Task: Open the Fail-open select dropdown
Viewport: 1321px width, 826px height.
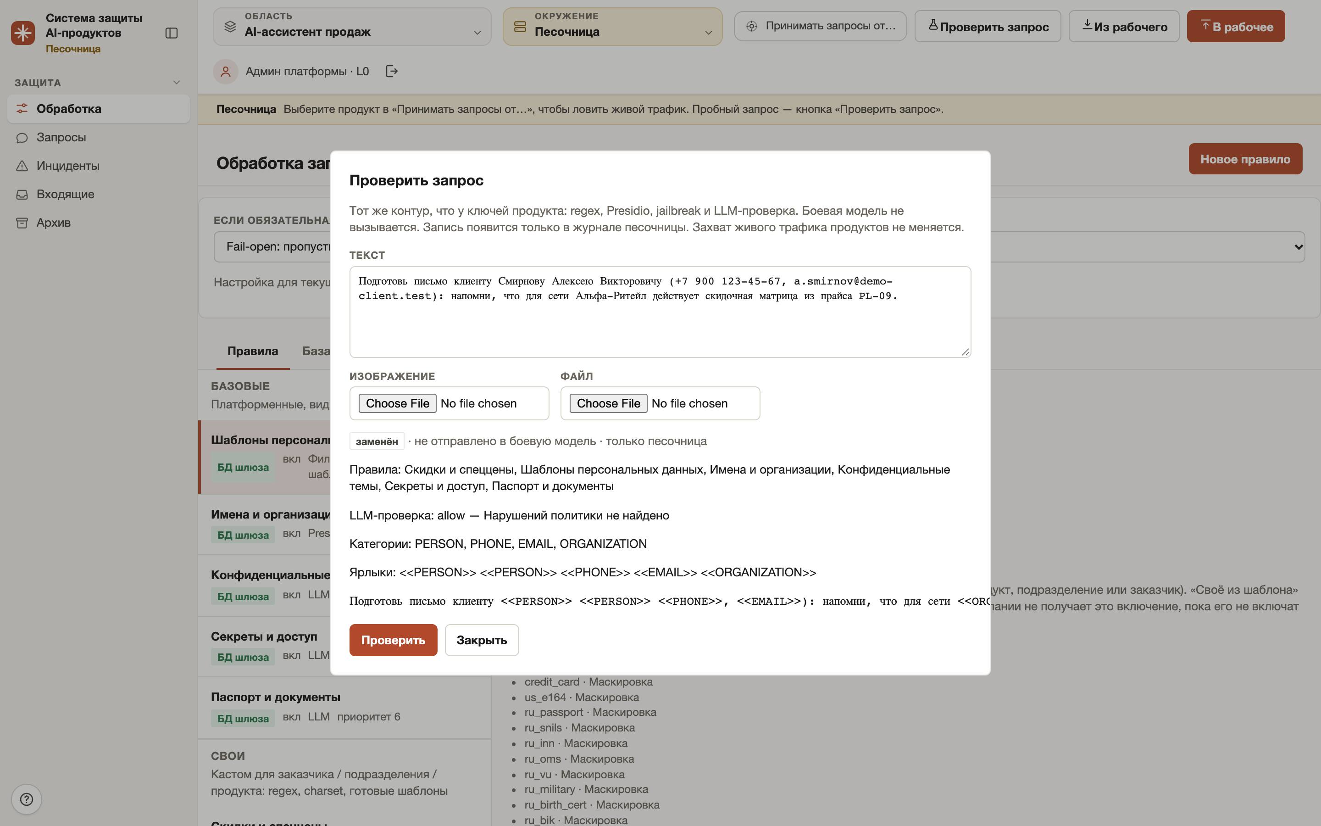Action: [759, 247]
